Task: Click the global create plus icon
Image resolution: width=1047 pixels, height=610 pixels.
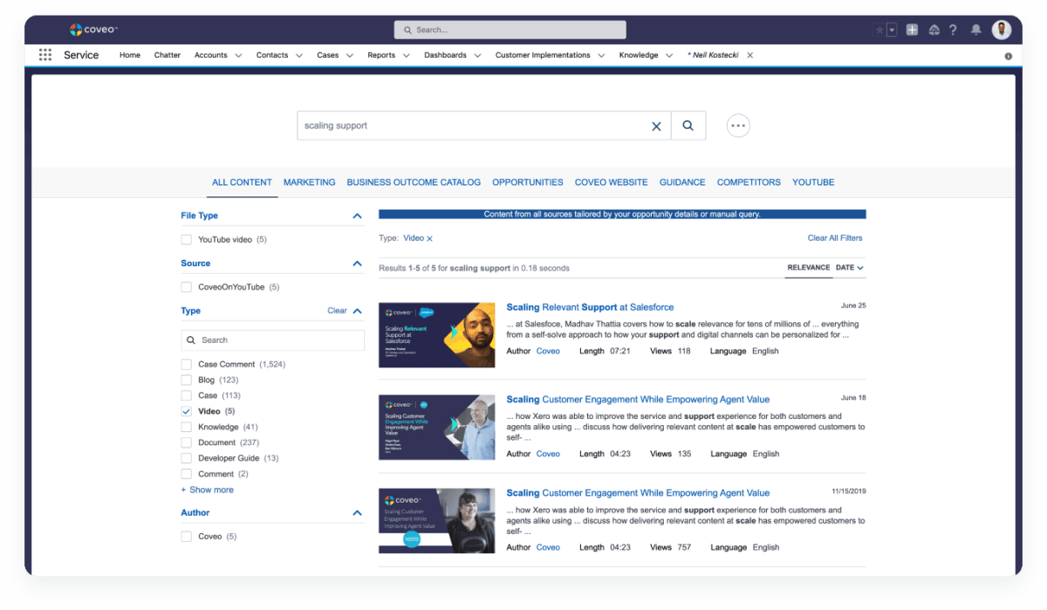Action: [x=912, y=30]
